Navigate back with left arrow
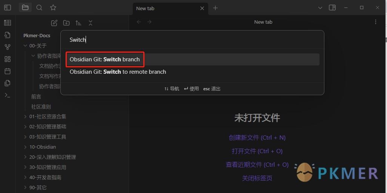 [x=139, y=22]
